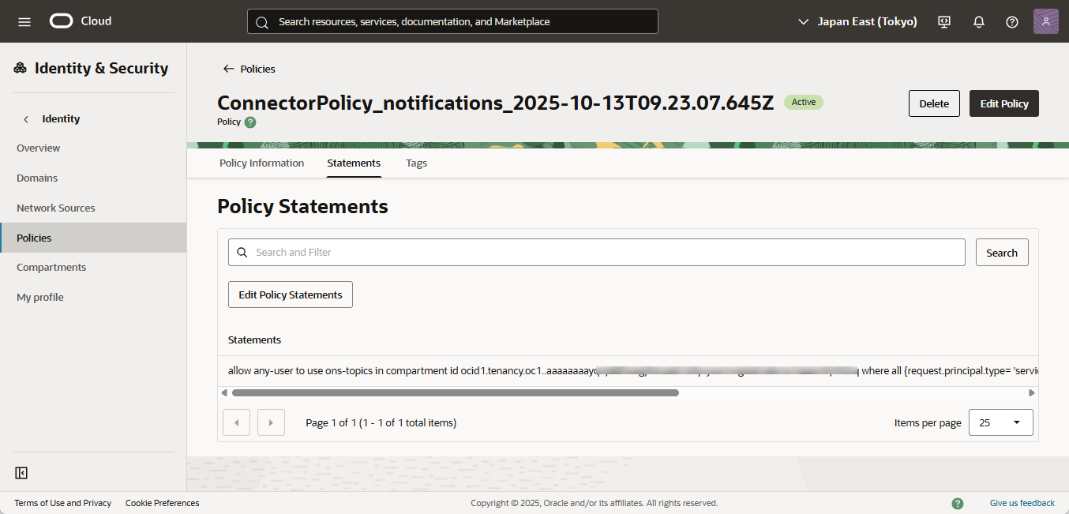Open the Cloud Shell developer tools icon
1069x514 pixels.
point(944,21)
